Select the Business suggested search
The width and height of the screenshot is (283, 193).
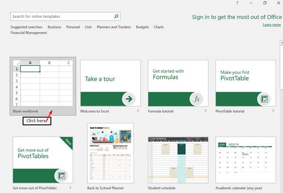54,27
